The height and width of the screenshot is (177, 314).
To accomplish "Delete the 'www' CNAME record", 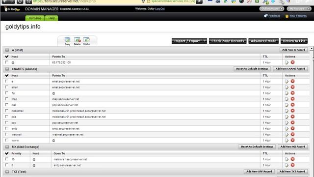I will (292, 140).
